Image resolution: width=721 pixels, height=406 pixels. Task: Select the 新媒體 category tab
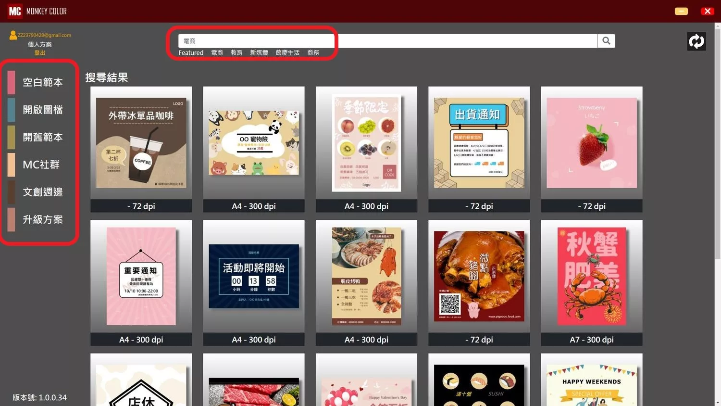pos(259,53)
